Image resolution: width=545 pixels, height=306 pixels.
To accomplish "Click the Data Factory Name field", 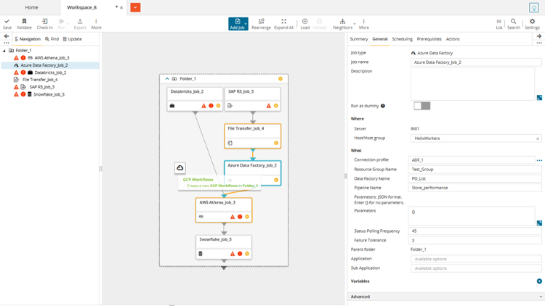I will tap(475, 178).
